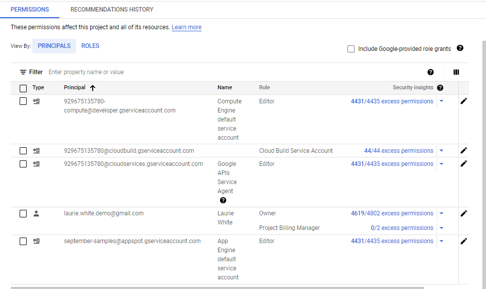Edit the Cloud Build service account principal
The image size is (486, 289).
pos(464,150)
